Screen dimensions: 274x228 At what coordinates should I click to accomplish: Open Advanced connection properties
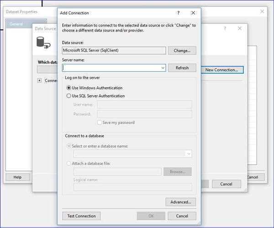point(181,202)
